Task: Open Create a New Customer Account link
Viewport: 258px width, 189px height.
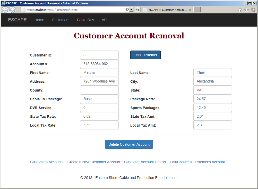Action: pyautogui.click(x=94, y=162)
